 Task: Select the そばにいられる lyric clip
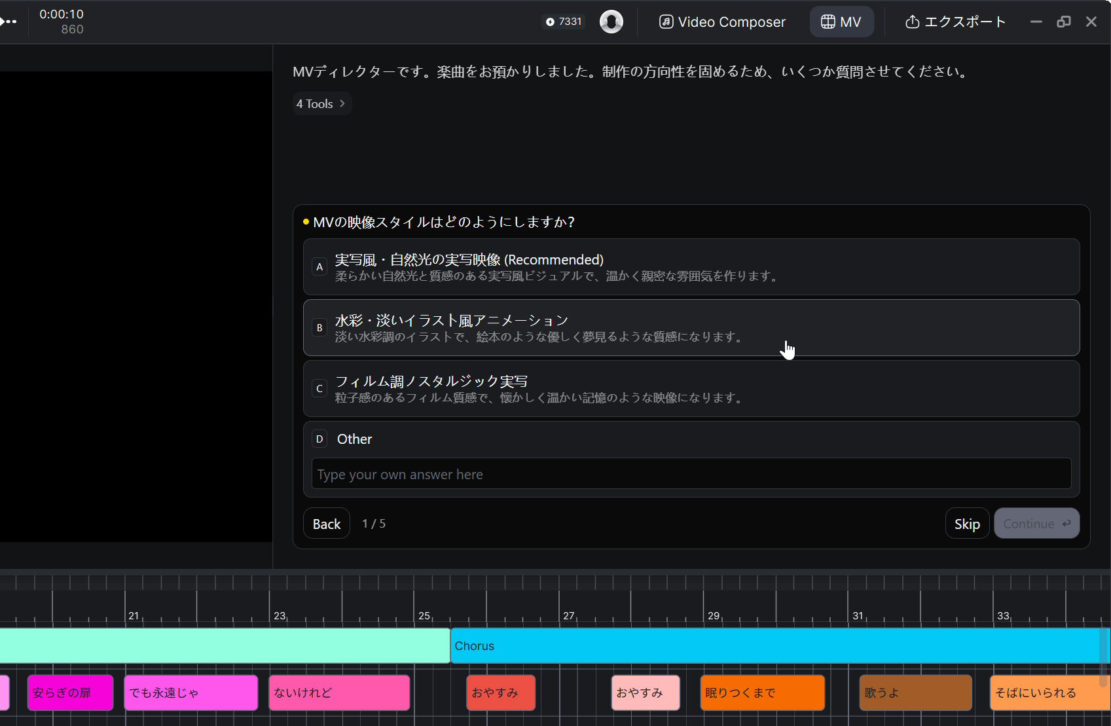[1050, 693]
